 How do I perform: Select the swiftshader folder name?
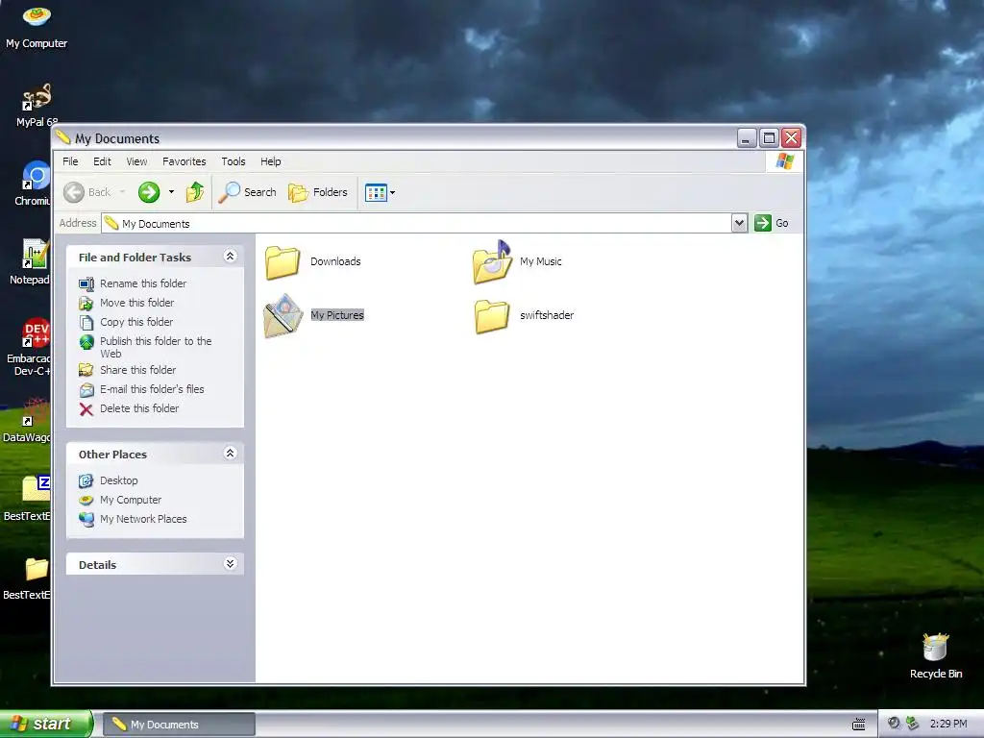pos(547,315)
